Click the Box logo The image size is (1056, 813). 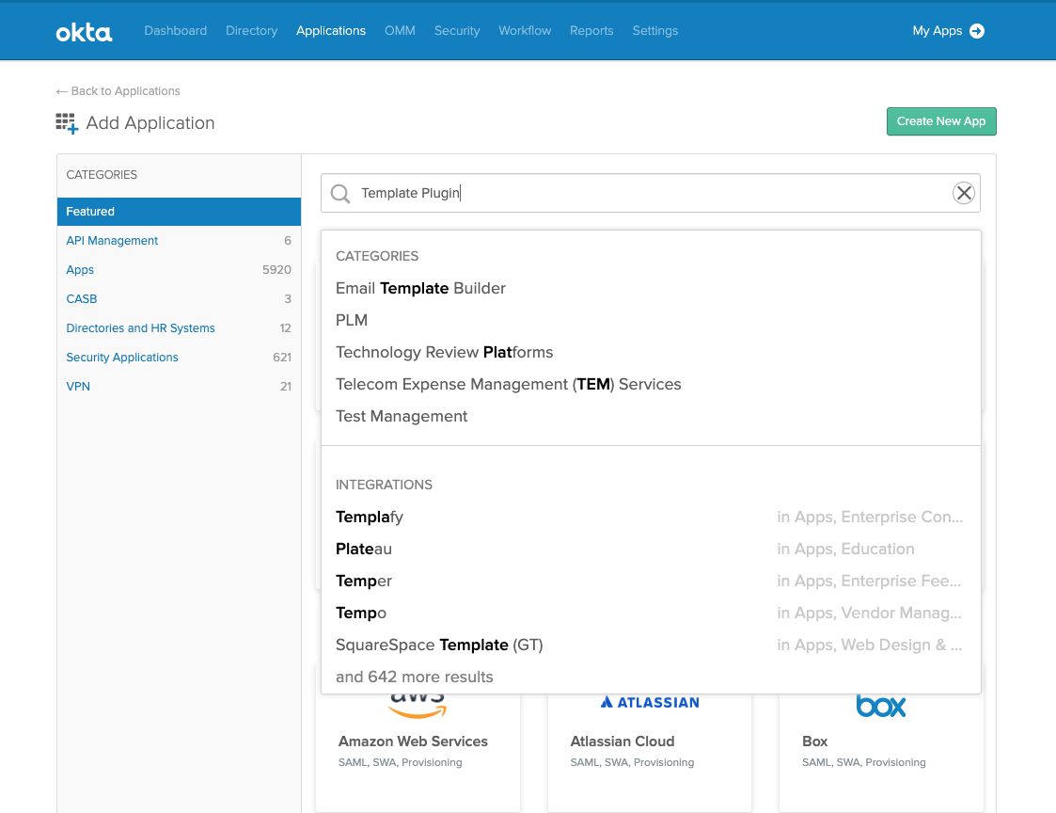coord(880,706)
